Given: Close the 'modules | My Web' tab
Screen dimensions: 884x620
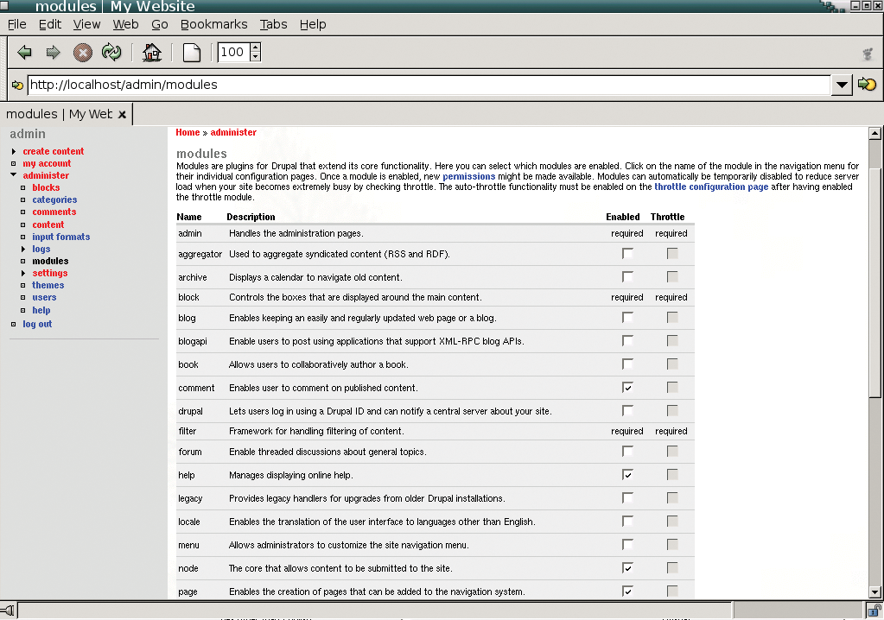Looking at the screenshot, I should pyautogui.click(x=122, y=114).
